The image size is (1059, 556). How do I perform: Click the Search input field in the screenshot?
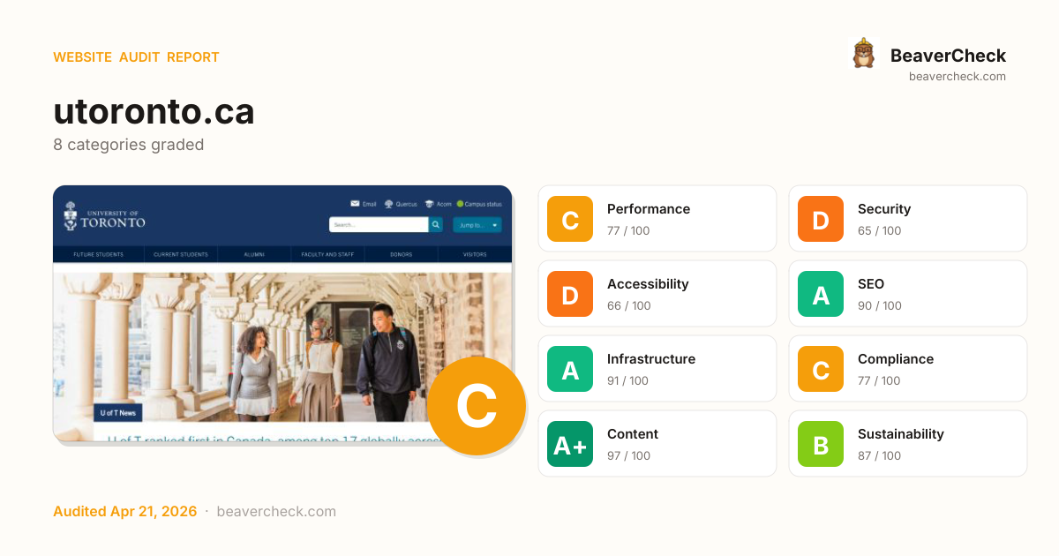[x=379, y=225]
